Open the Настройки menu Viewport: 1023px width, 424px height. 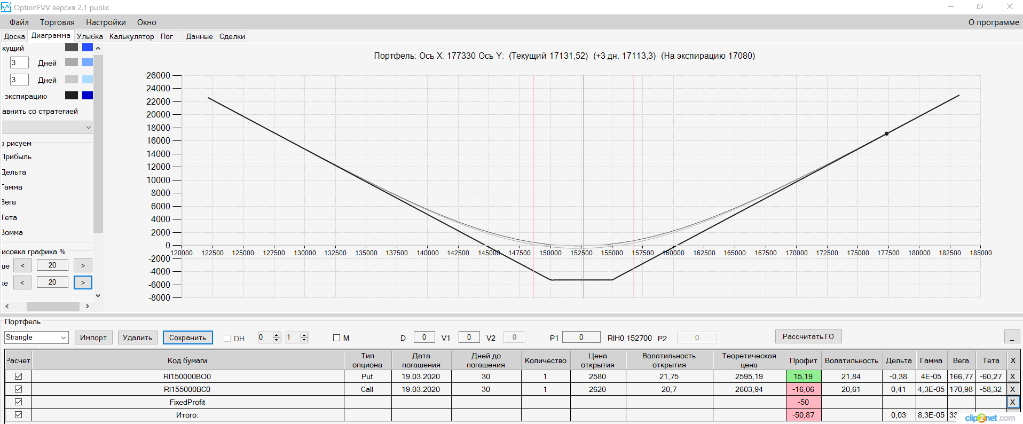point(106,22)
